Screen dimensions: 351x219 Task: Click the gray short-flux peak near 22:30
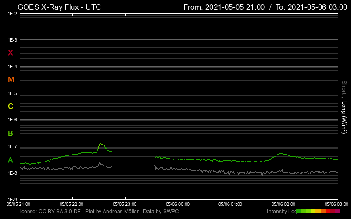(100, 163)
